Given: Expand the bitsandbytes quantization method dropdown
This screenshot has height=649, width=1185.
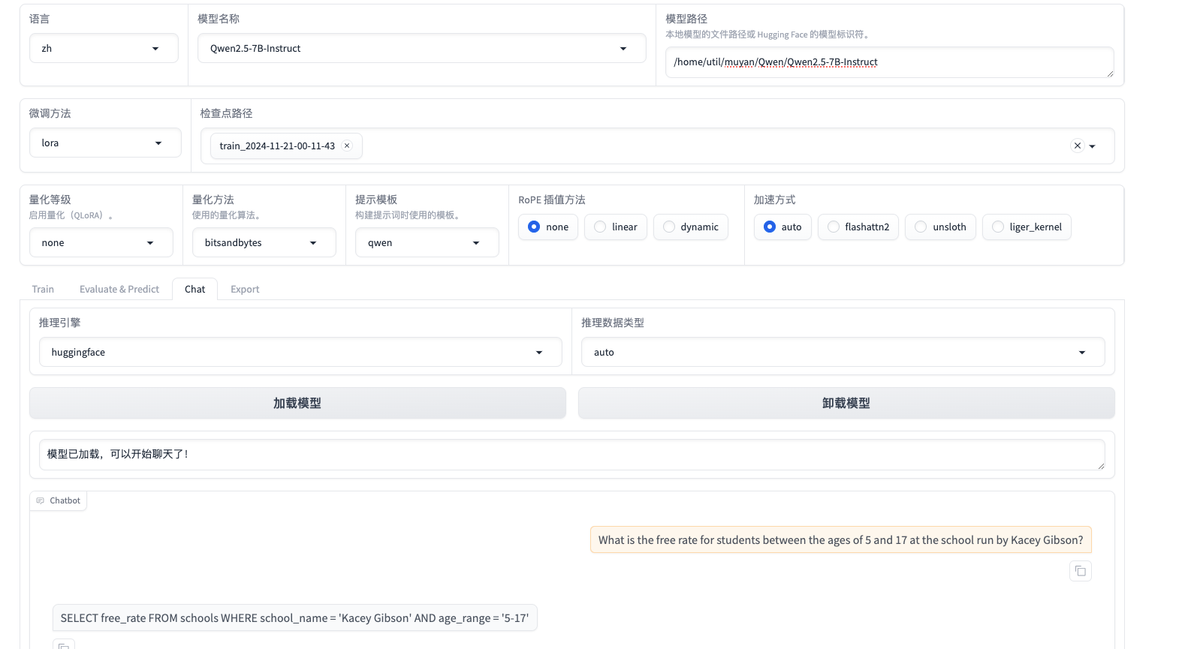Looking at the screenshot, I should click(x=264, y=242).
